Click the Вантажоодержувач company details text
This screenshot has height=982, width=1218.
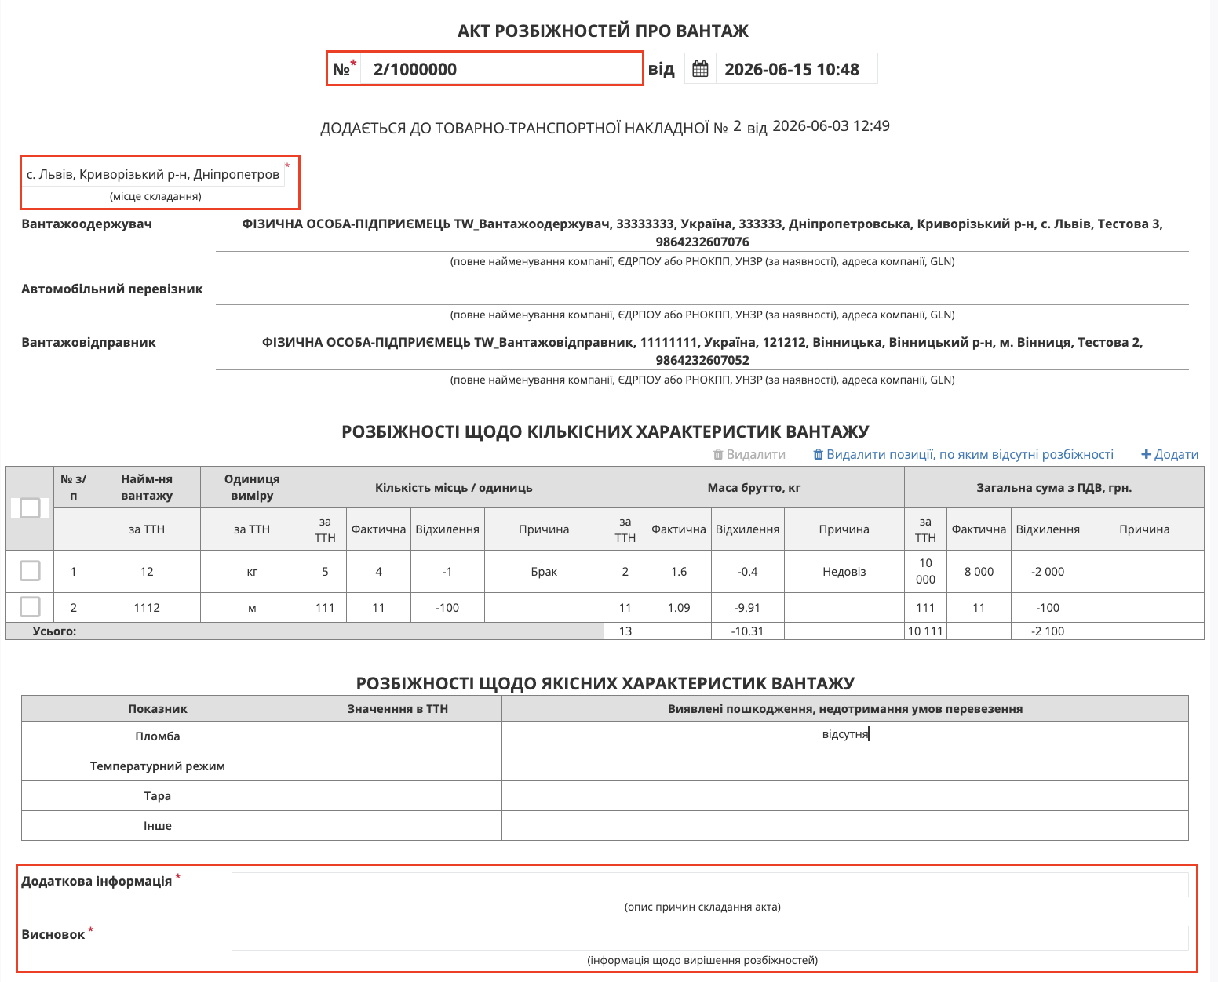click(702, 233)
